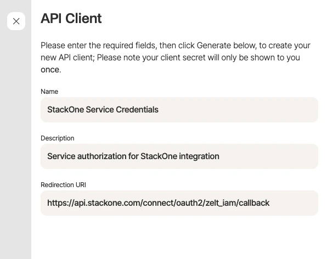This screenshot has width=327, height=259.
Task: Focus the Description input field
Action: pos(179,156)
